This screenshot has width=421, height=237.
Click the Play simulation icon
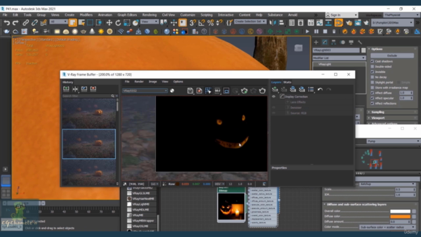point(307,32)
